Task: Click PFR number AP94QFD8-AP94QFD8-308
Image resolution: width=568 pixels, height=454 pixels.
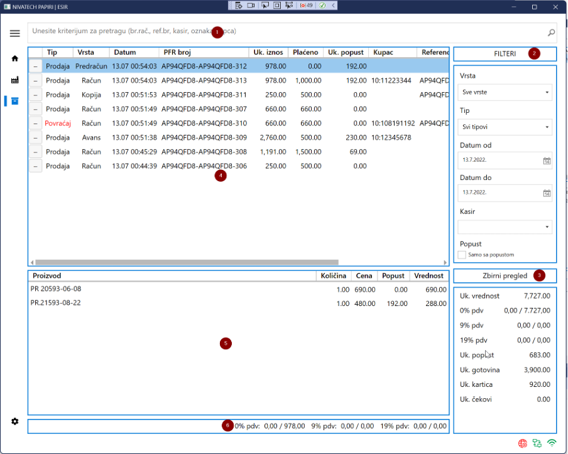Action: 204,152
